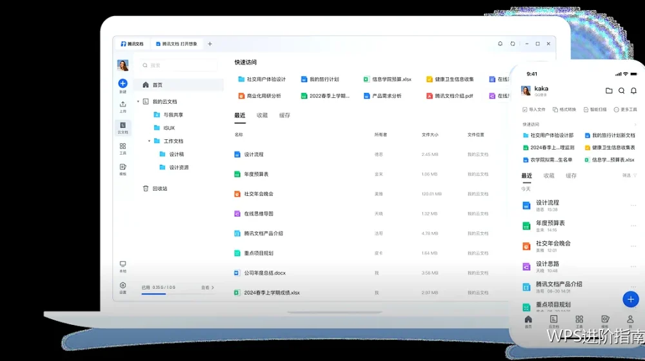Expand 快速访问 chevron on the phone
645x361 pixels.
(635, 124)
